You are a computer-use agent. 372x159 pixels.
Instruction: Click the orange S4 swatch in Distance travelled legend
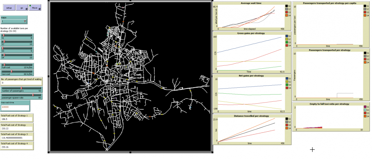coord(286,128)
